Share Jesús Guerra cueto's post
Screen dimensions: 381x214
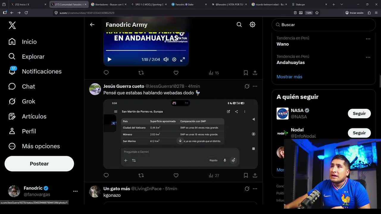[255, 176]
